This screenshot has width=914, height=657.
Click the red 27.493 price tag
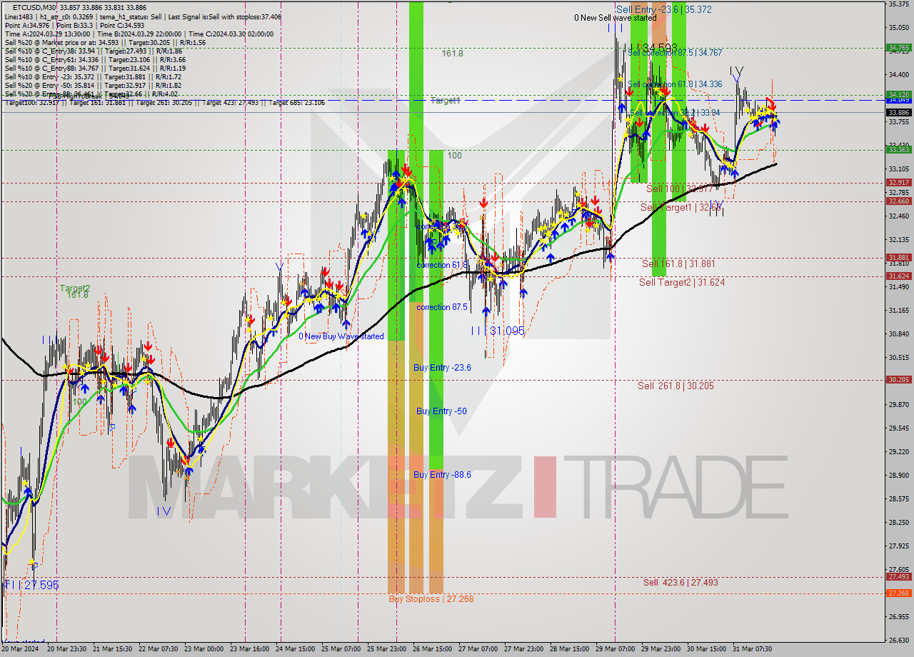898,576
